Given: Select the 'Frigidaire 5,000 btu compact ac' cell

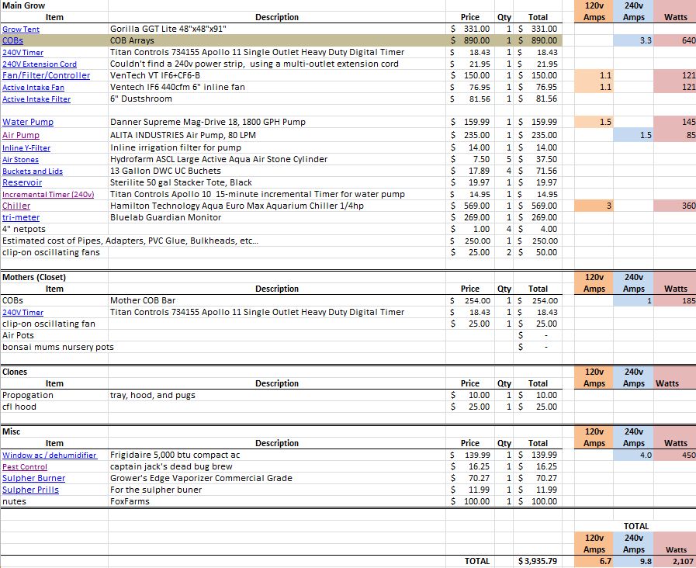Looking at the screenshot, I should click(277, 455).
